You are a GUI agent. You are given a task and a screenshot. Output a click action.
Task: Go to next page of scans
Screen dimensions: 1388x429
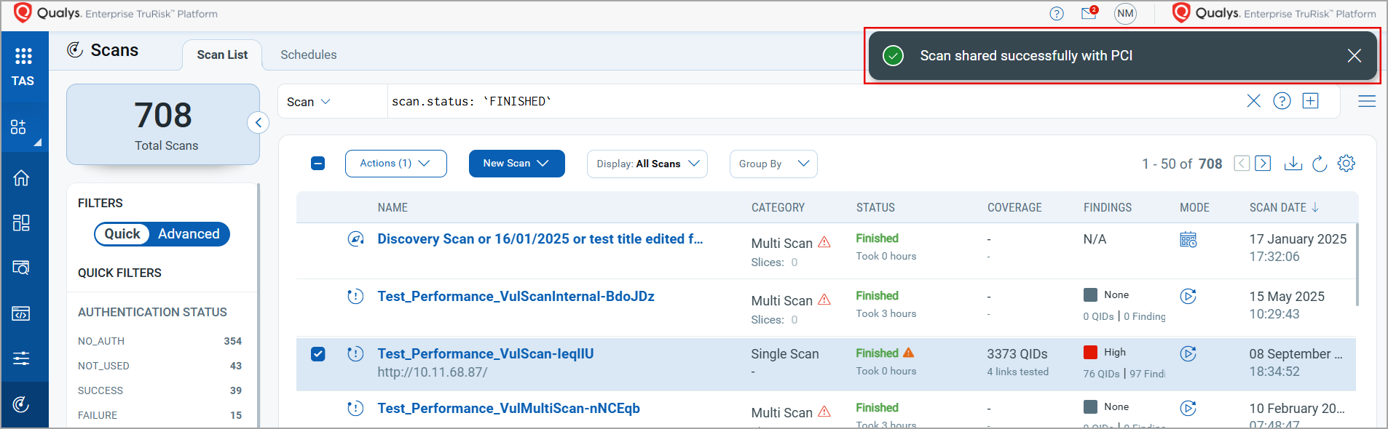(x=1263, y=164)
